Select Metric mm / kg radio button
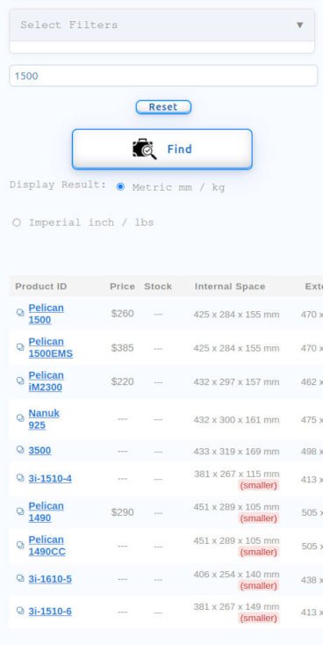Image resolution: width=323 pixels, height=645 pixels. [x=120, y=187]
